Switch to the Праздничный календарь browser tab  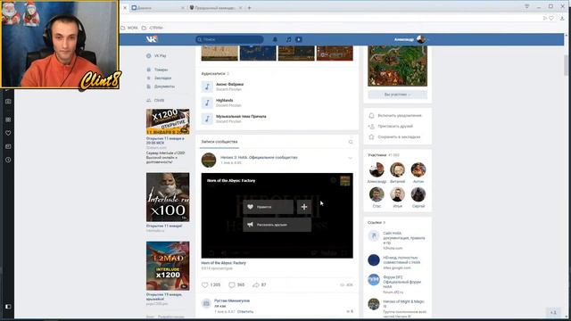click(215, 8)
